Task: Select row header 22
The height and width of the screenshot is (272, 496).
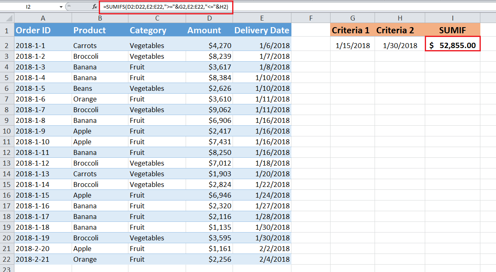Action: (x=7, y=259)
